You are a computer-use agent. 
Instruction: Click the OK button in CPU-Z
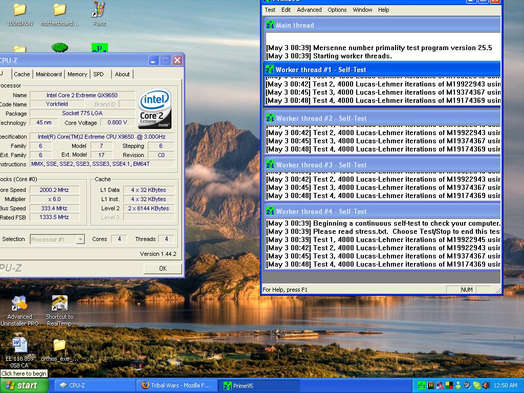163,269
